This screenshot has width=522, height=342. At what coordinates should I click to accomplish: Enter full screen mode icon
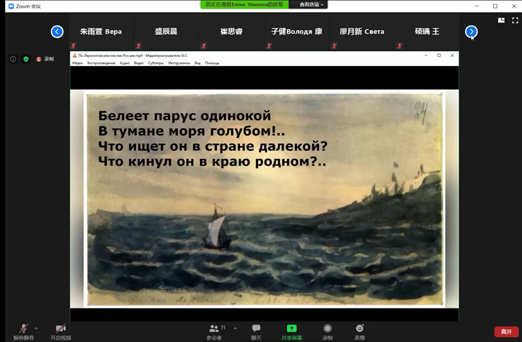(x=514, y=20)
